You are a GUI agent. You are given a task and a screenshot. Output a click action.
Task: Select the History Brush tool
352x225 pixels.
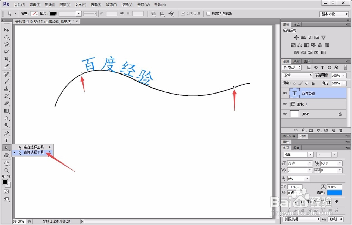pos(6,96)
